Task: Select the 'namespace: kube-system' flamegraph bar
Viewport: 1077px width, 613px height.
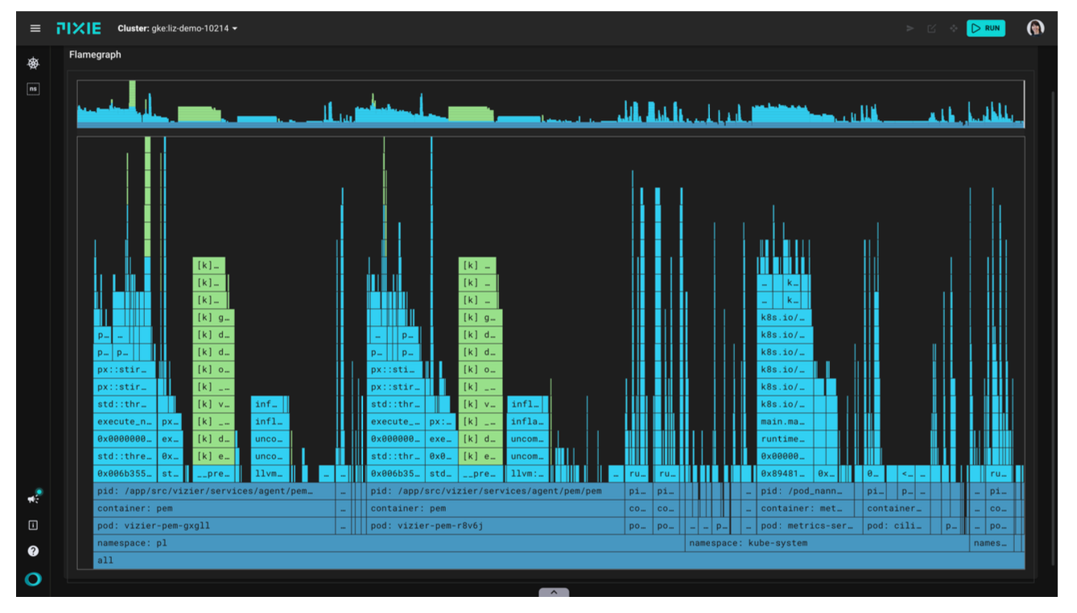Action: click(x=827, y=543)
